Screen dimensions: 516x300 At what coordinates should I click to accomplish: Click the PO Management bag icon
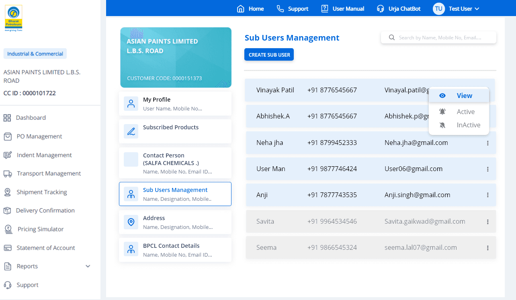[8, 137]
